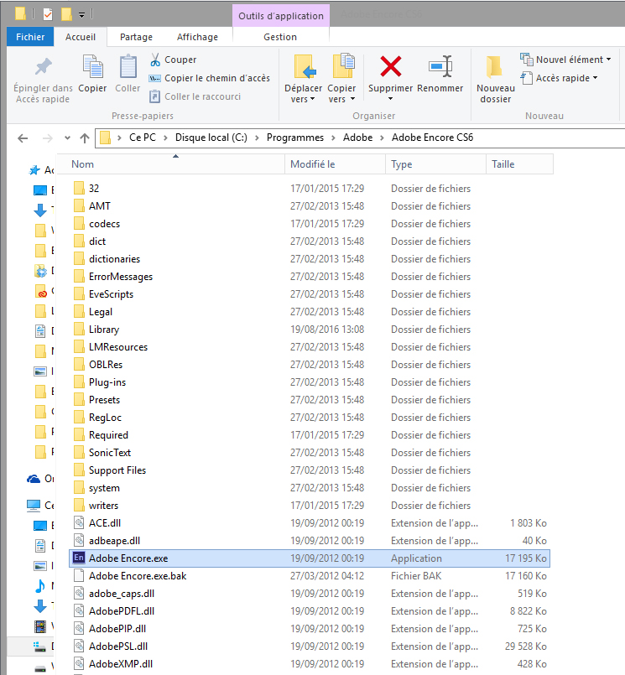
Task: Click the Adobe breadcrumb
Action: (x=357, y=138)
